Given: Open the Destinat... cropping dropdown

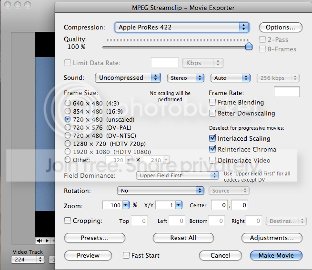Looking at the screenshot, I should (x=286, y=221).
